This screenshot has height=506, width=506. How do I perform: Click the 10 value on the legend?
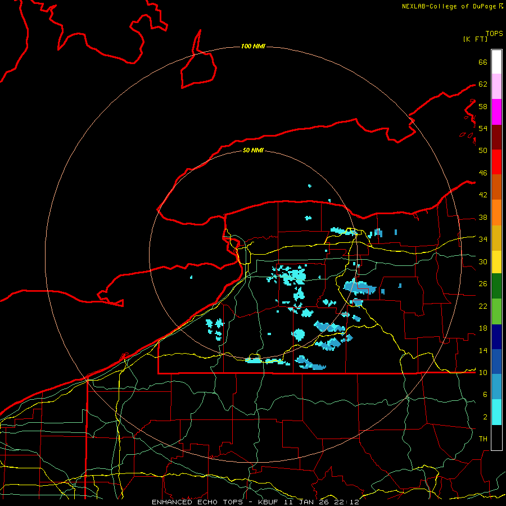(483, 372)
